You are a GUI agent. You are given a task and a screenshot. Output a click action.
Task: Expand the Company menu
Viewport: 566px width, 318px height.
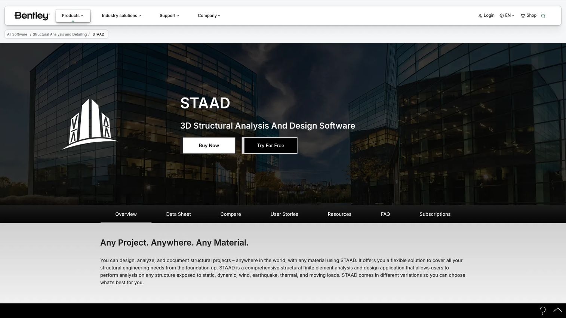coord(209,16)
